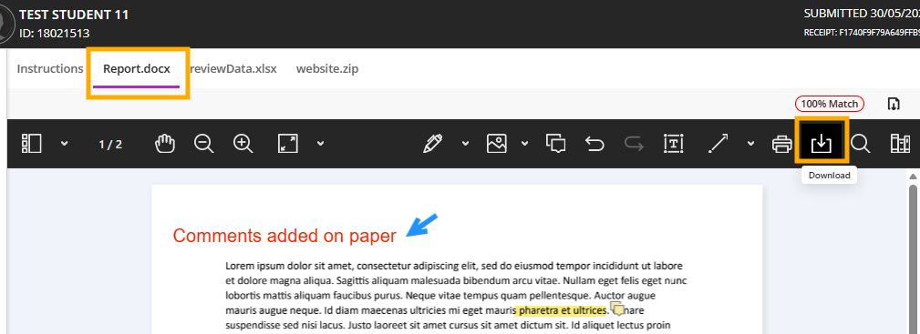920x334 pixels.
Task: Click the scroll up arrow
Action: point(913,176)
